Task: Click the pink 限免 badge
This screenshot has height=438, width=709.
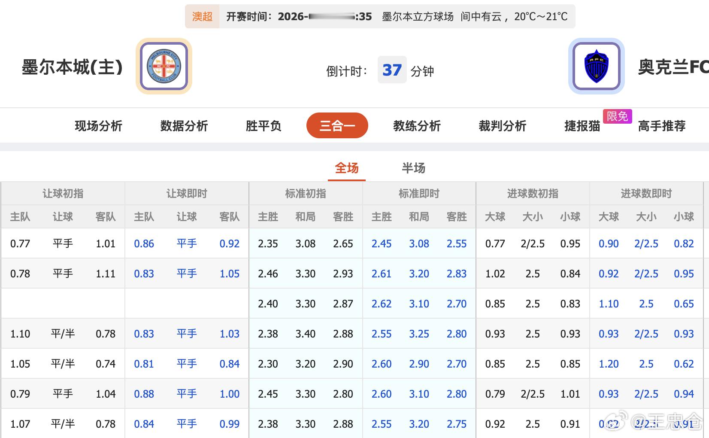Action: click(x=617, y=116)
